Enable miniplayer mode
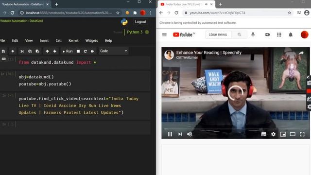Image resolution: width=311 pixels, height=175 pixels. click(283, 134)
